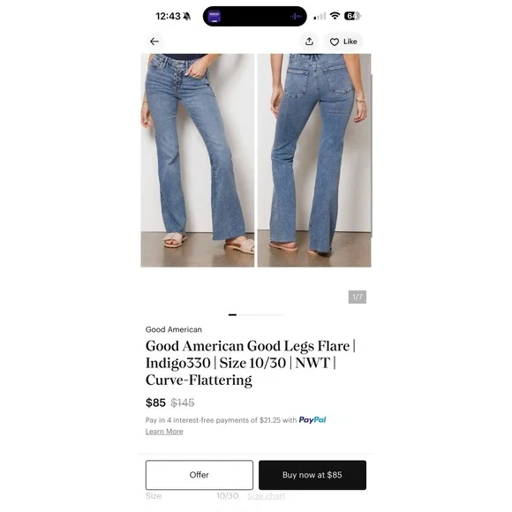Screen dimensions: 512x512
Task: Tap the $85 current price
Action: point(155,403)
